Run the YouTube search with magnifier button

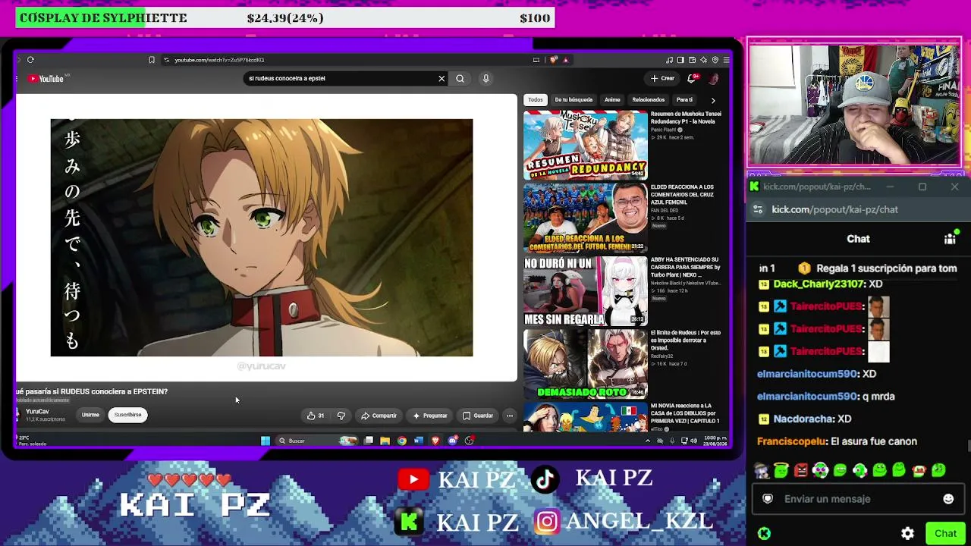point(460,78)
